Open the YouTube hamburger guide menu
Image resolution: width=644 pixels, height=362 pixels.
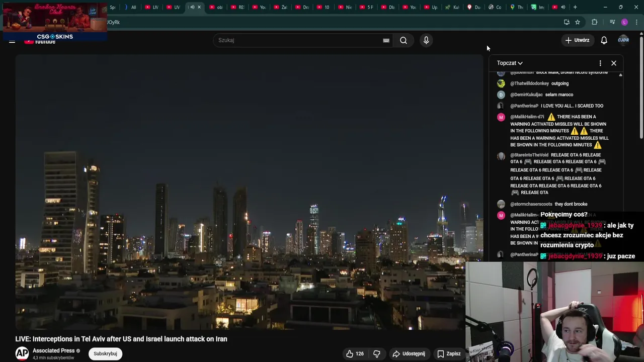click(x=12, y=41)
